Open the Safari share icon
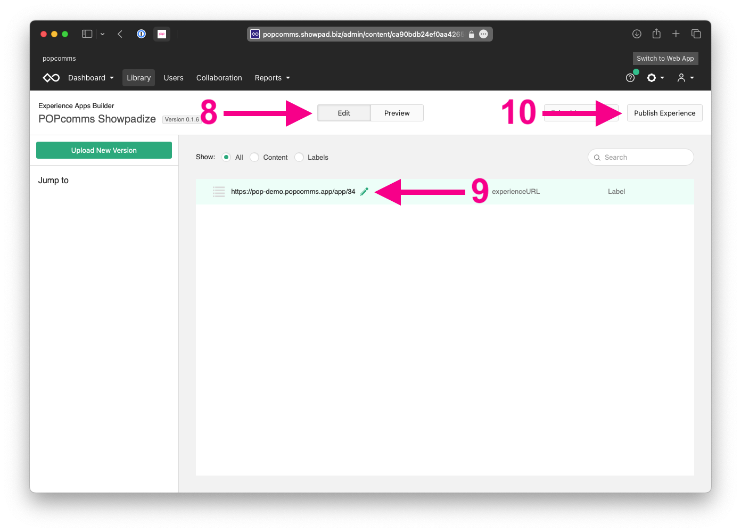Screen dimensions: 741x532 click(656, 34)
